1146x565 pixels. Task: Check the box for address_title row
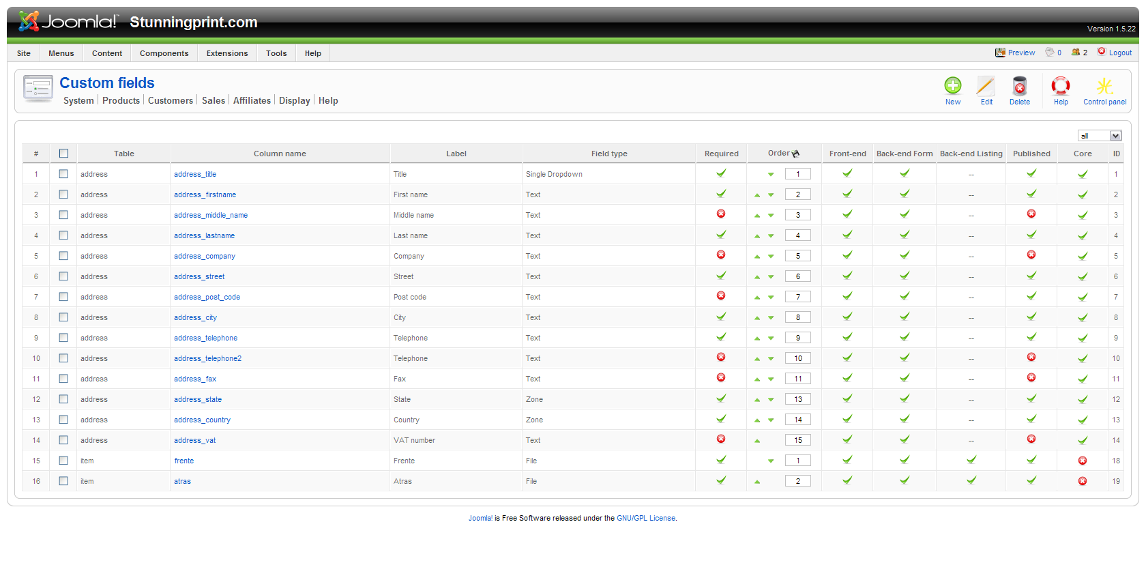(x=63, y=174)
